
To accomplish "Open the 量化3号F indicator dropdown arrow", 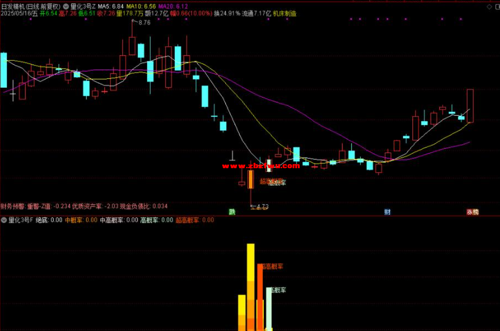I will point(4,220).
